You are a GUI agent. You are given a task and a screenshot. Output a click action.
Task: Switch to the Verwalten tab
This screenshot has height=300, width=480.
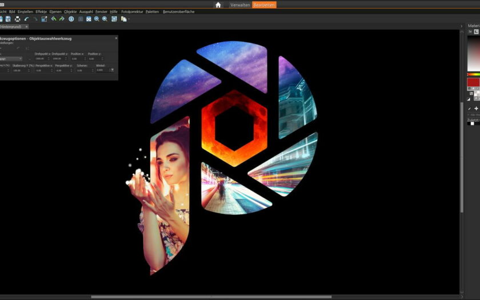[240, 5]
